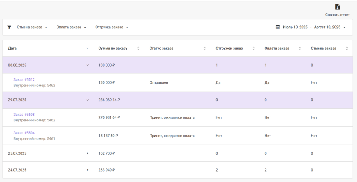Collapse the 08.08.2025 date group
Screen dimensions: 357x182
point(87,65)
